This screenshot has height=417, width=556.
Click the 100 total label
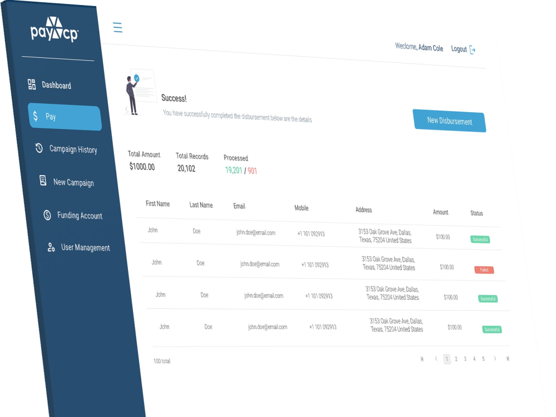[x=162, y=361]
